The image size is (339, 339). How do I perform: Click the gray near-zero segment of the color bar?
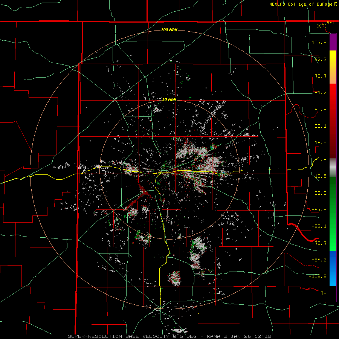[333, 168]
